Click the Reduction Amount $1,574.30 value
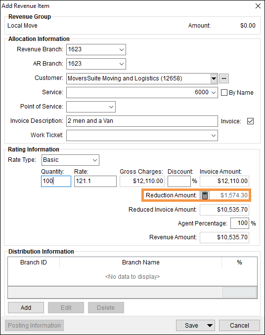Viewport: 265px width, 335px height. [x=234, y=195]
